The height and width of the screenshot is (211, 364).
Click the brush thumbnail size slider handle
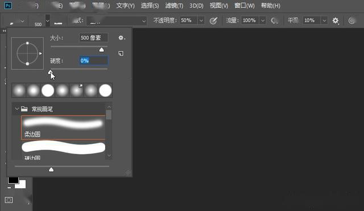pos(51,169)
